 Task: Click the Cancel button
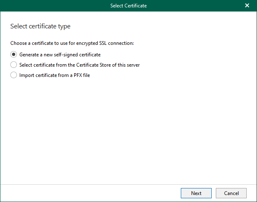point(231,193)
